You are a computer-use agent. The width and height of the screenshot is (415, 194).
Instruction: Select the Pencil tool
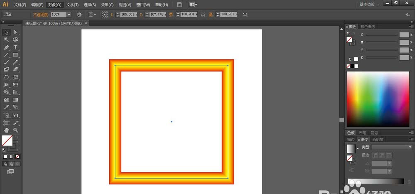click(16, 62)
